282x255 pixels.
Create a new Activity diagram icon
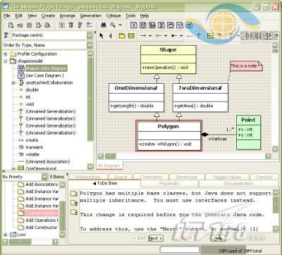(180, 25)
